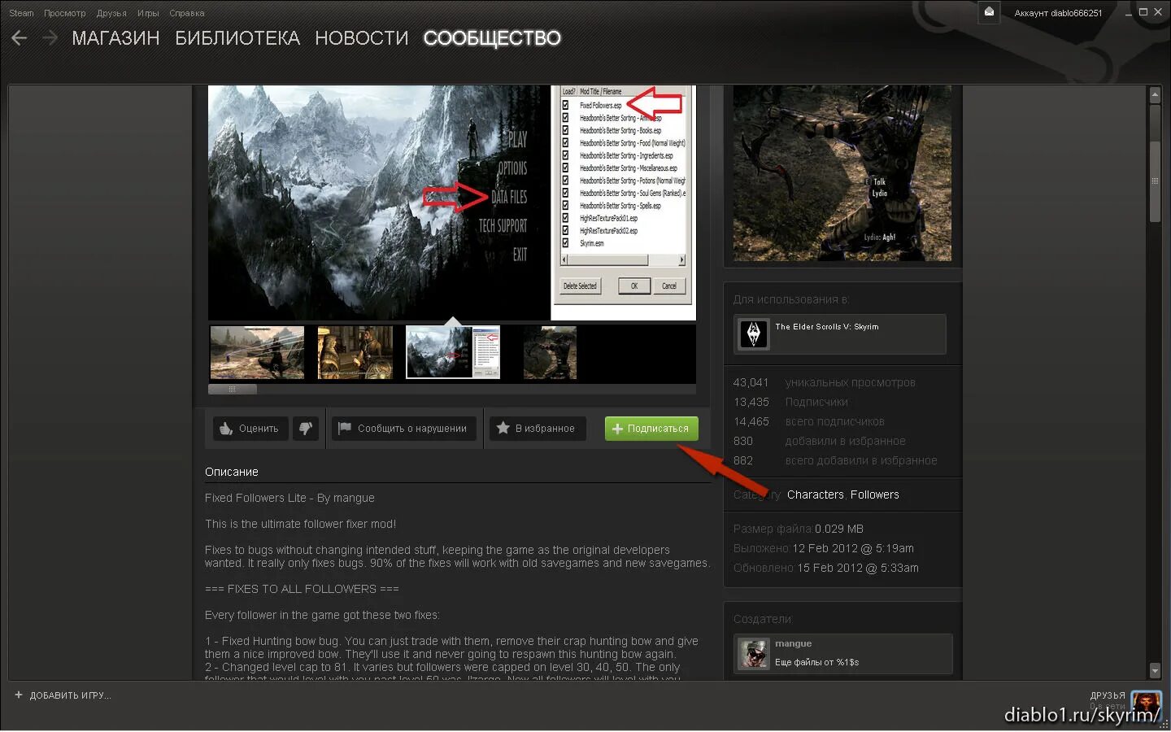Click the thumbs-up icon on the Оценить button
1171x732 pixels.
pyautogui.click(x=226, y=429)
